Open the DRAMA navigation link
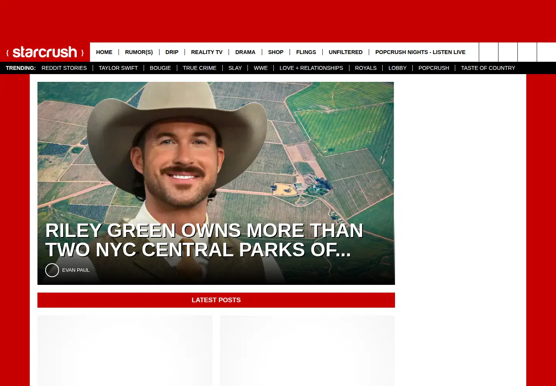This screenshot has height=386, width=556. point(245,52)
